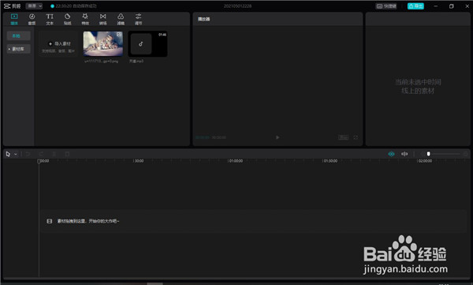Click the timeline zoom-in icon
Screen dimensions: 473x285
(465, 154)
